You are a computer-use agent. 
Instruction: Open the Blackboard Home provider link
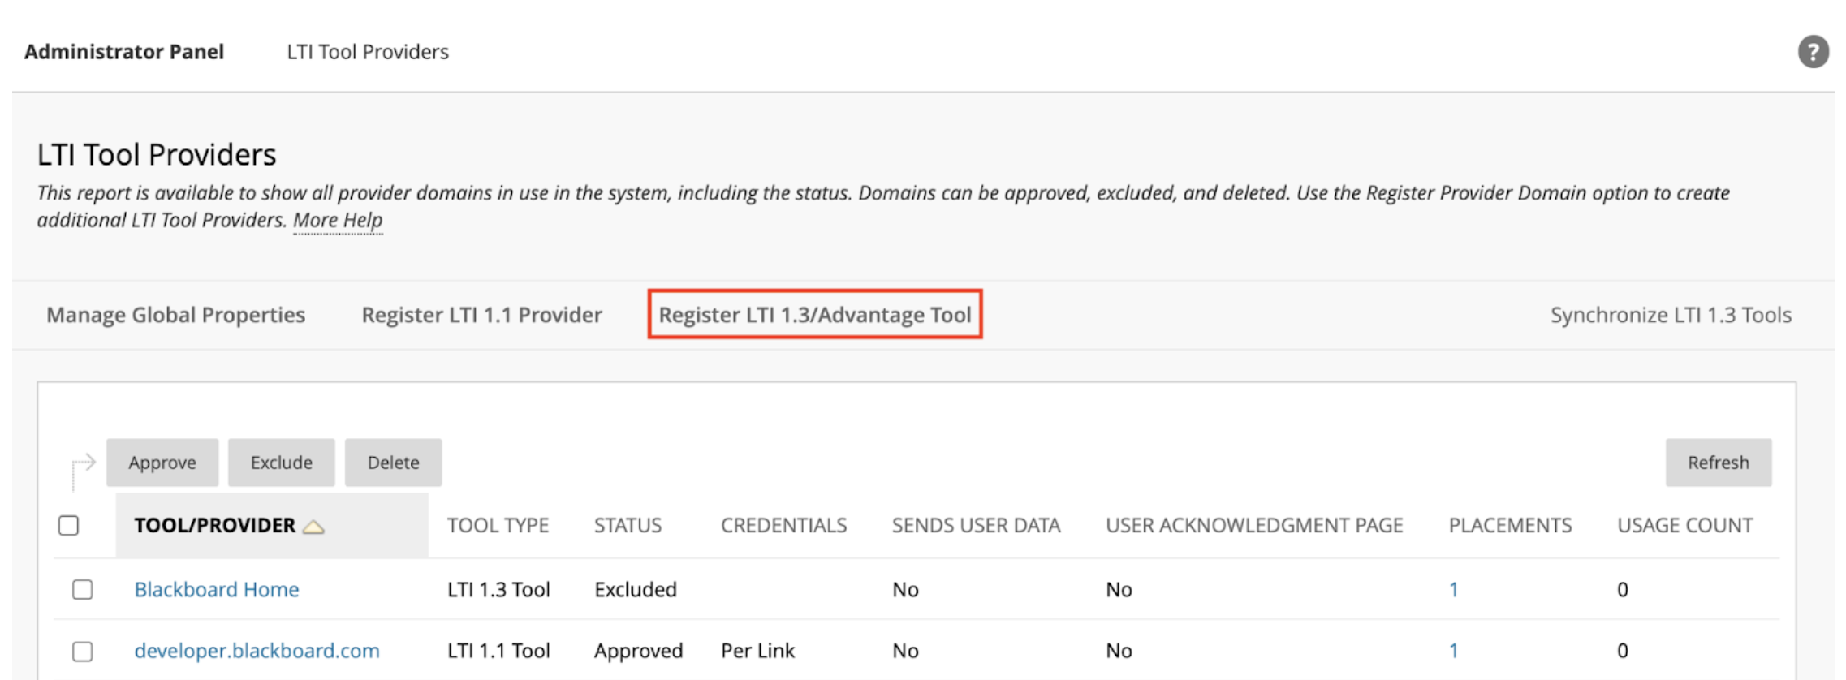(x=217, y=589)
